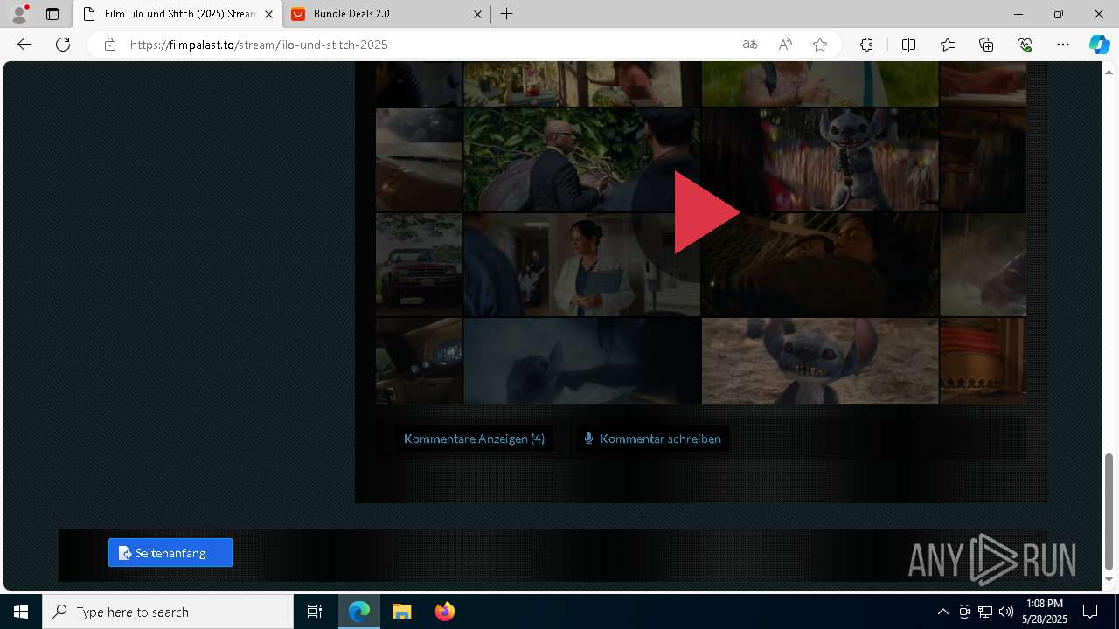Click Kommentare Anzeigen (4) button
Viewport: 1119px width, 629px height.
pos(474,439)
